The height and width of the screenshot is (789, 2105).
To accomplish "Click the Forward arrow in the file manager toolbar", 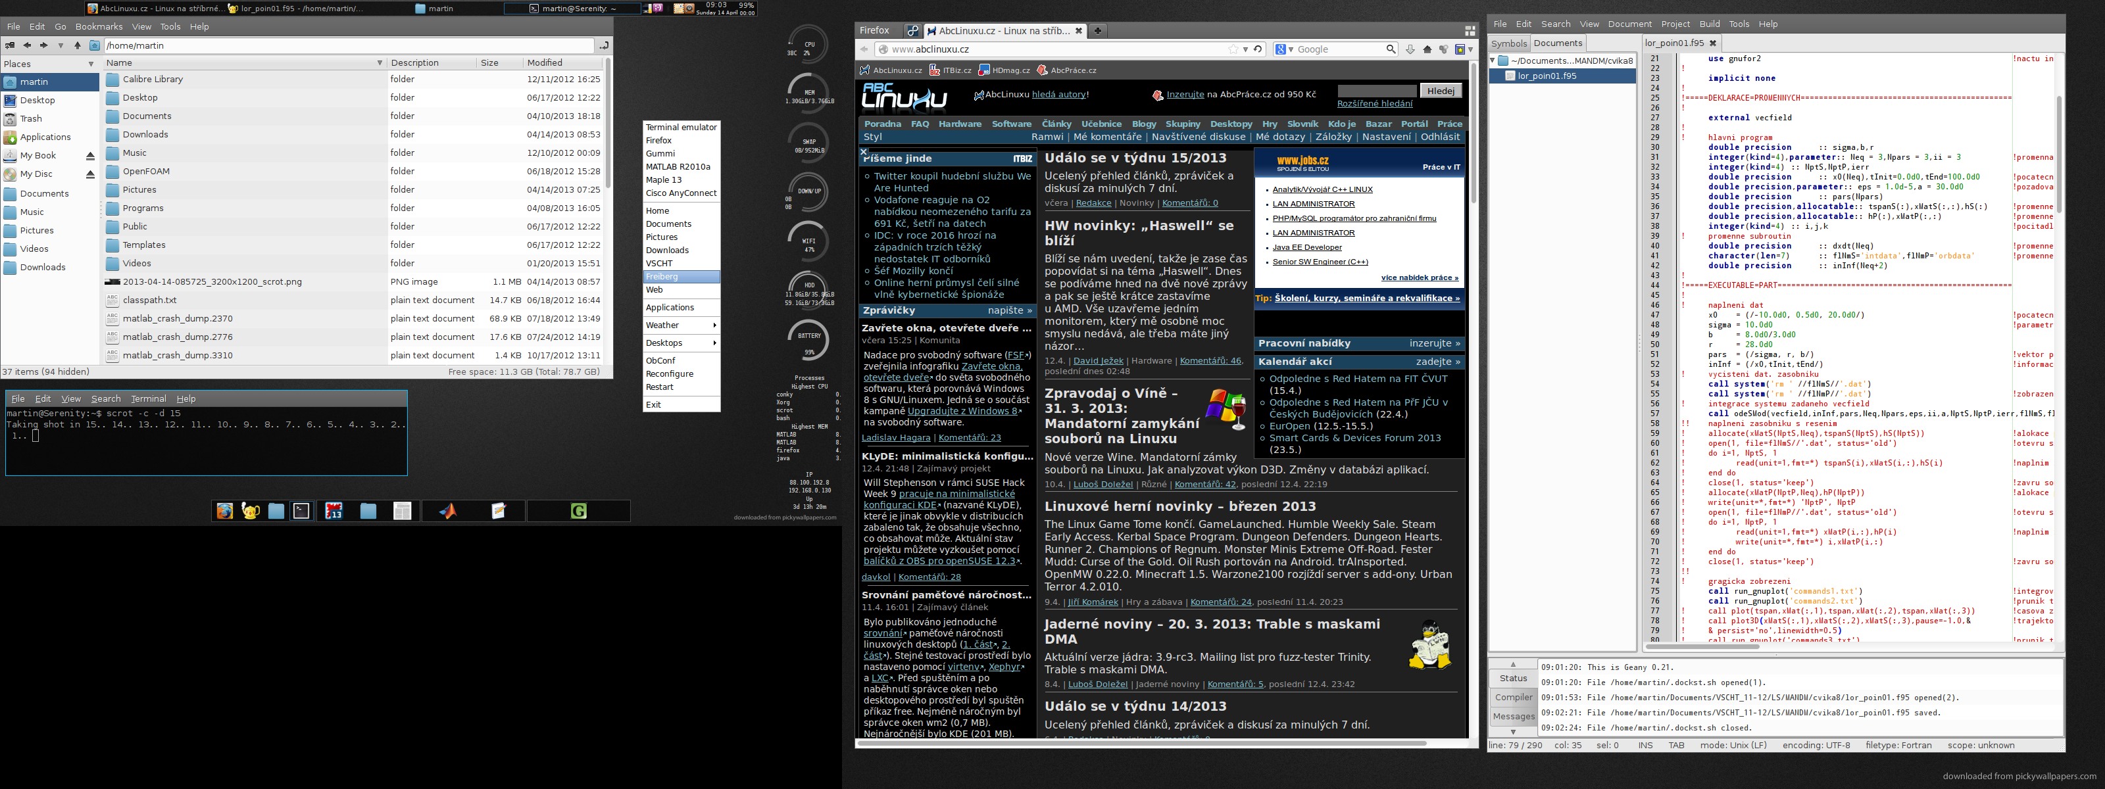I will [43, 46].
